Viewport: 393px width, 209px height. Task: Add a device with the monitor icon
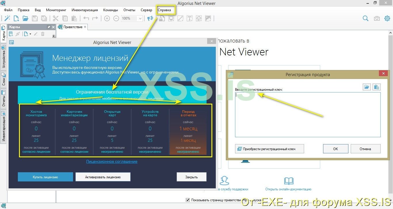point(171,18)
